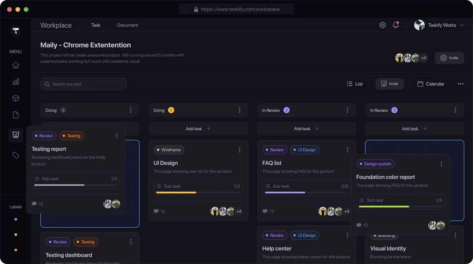The height and width of the screenshot is (264, 473).
Task: Click the FAQ list card title
Action: (x=272, y=163)
